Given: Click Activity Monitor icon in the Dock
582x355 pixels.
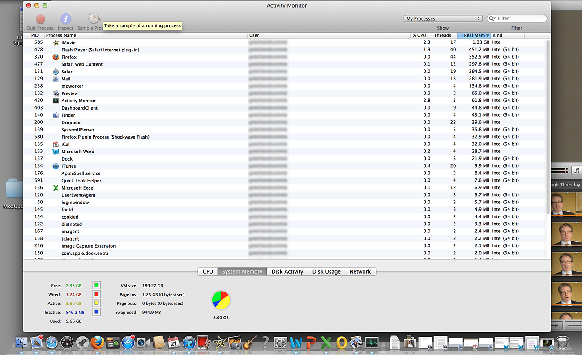Looking at the screenshot, I should pyautogui.click(x=372, y=343).
